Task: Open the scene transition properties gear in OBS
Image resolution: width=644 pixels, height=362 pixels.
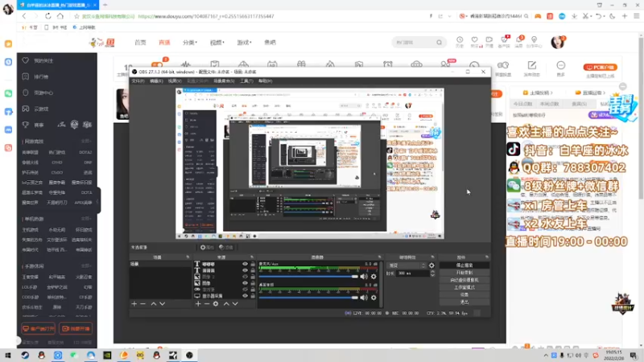Action: pyautogui.click(x=431, y=265)
